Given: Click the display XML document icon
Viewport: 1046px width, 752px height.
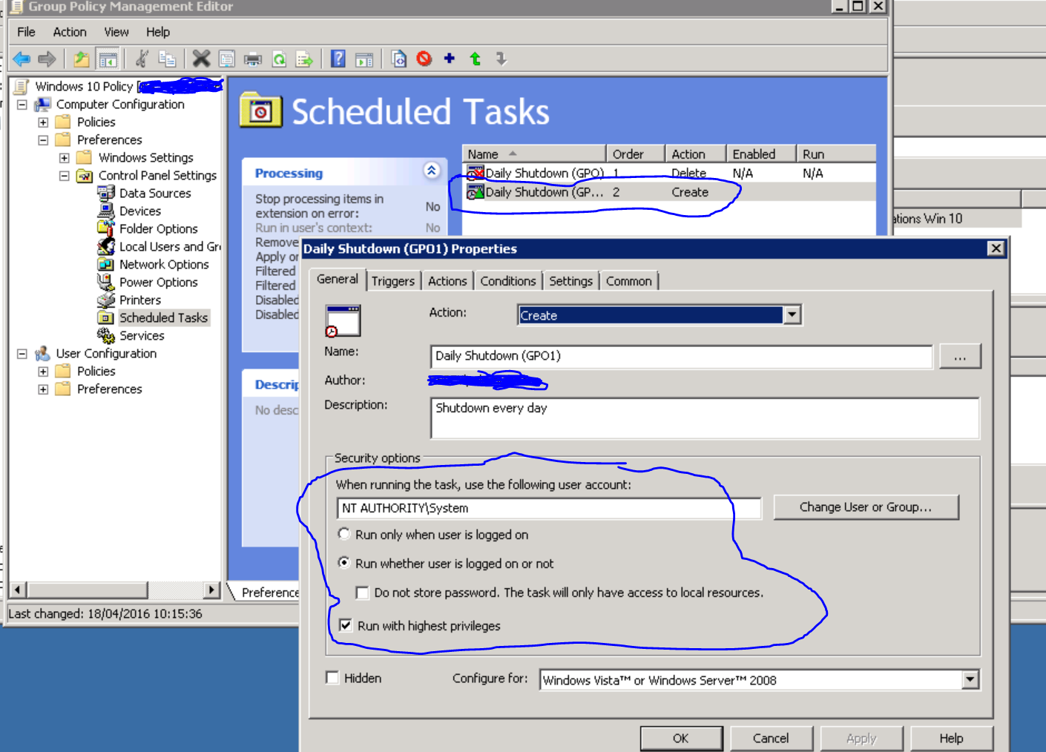Looking at the screenshot, I should [x=398, y=59].
